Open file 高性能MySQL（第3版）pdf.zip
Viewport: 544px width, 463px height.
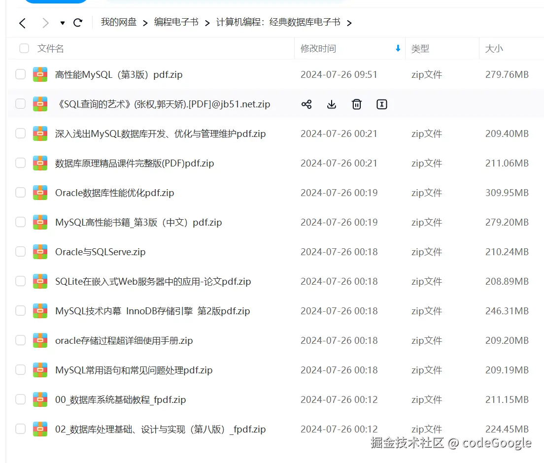119,74
